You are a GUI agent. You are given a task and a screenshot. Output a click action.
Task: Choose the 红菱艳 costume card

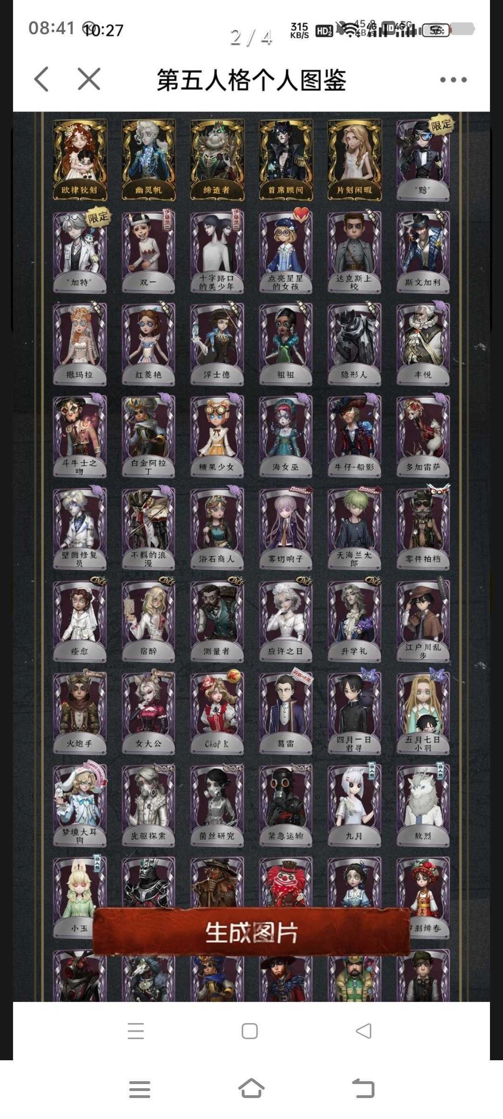click(149, 344)
